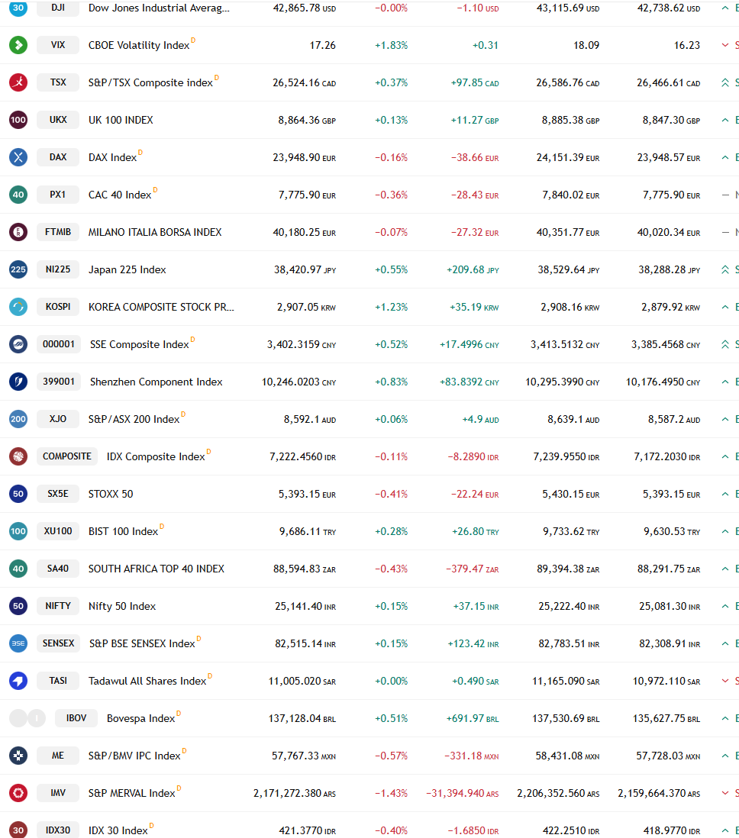Click Bovespa low value 135,627.75 BRL
The height and width of the screenshot is (838, 739).
(666, 719)
